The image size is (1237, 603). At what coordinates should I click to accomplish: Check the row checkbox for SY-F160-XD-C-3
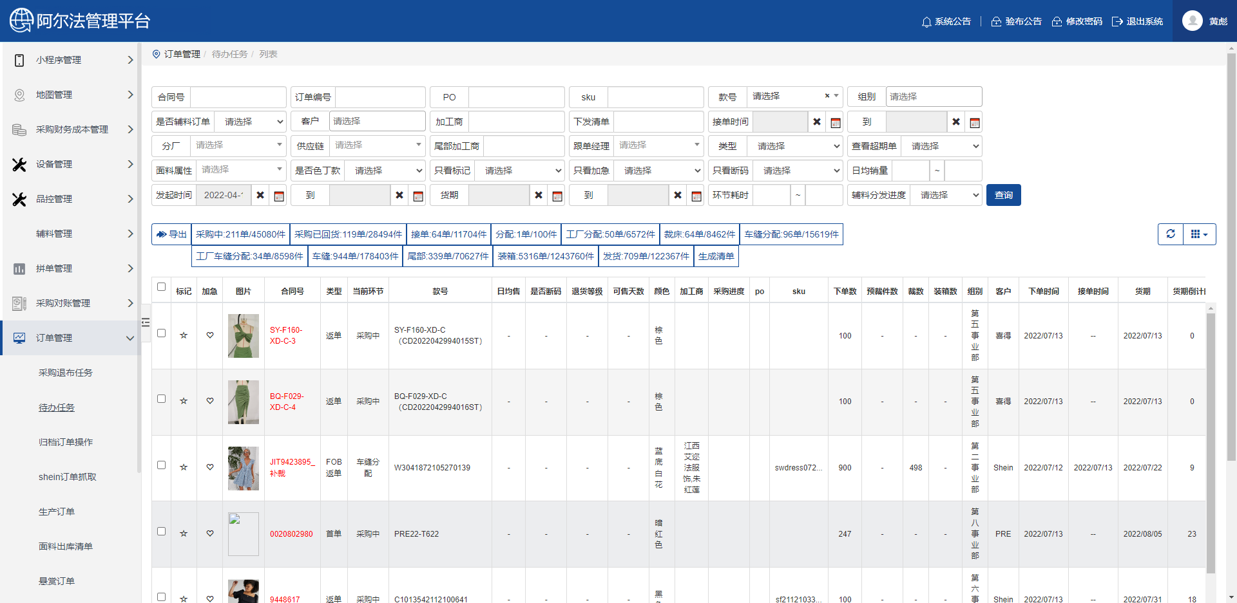click(162, 333)
